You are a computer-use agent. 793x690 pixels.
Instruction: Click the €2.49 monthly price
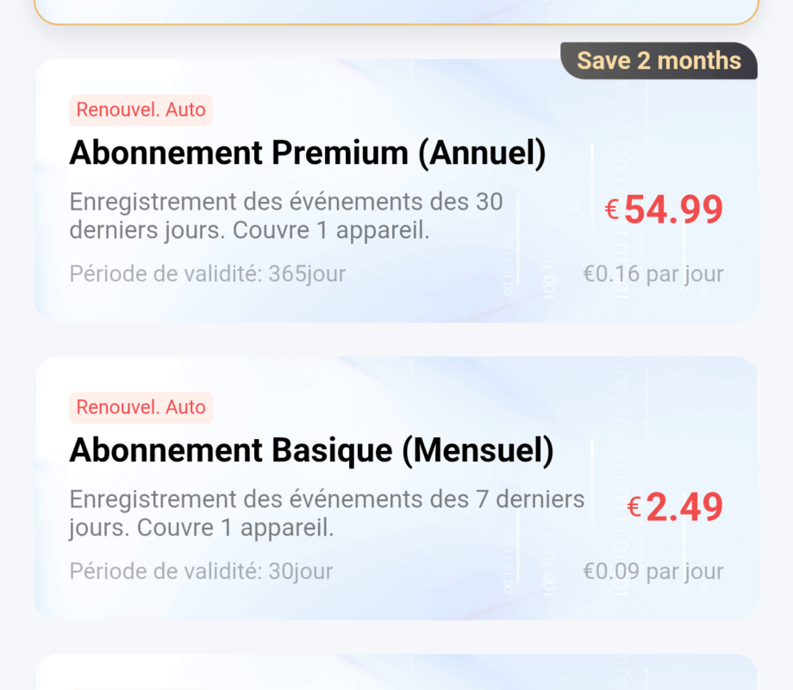(x=684, y=507)
